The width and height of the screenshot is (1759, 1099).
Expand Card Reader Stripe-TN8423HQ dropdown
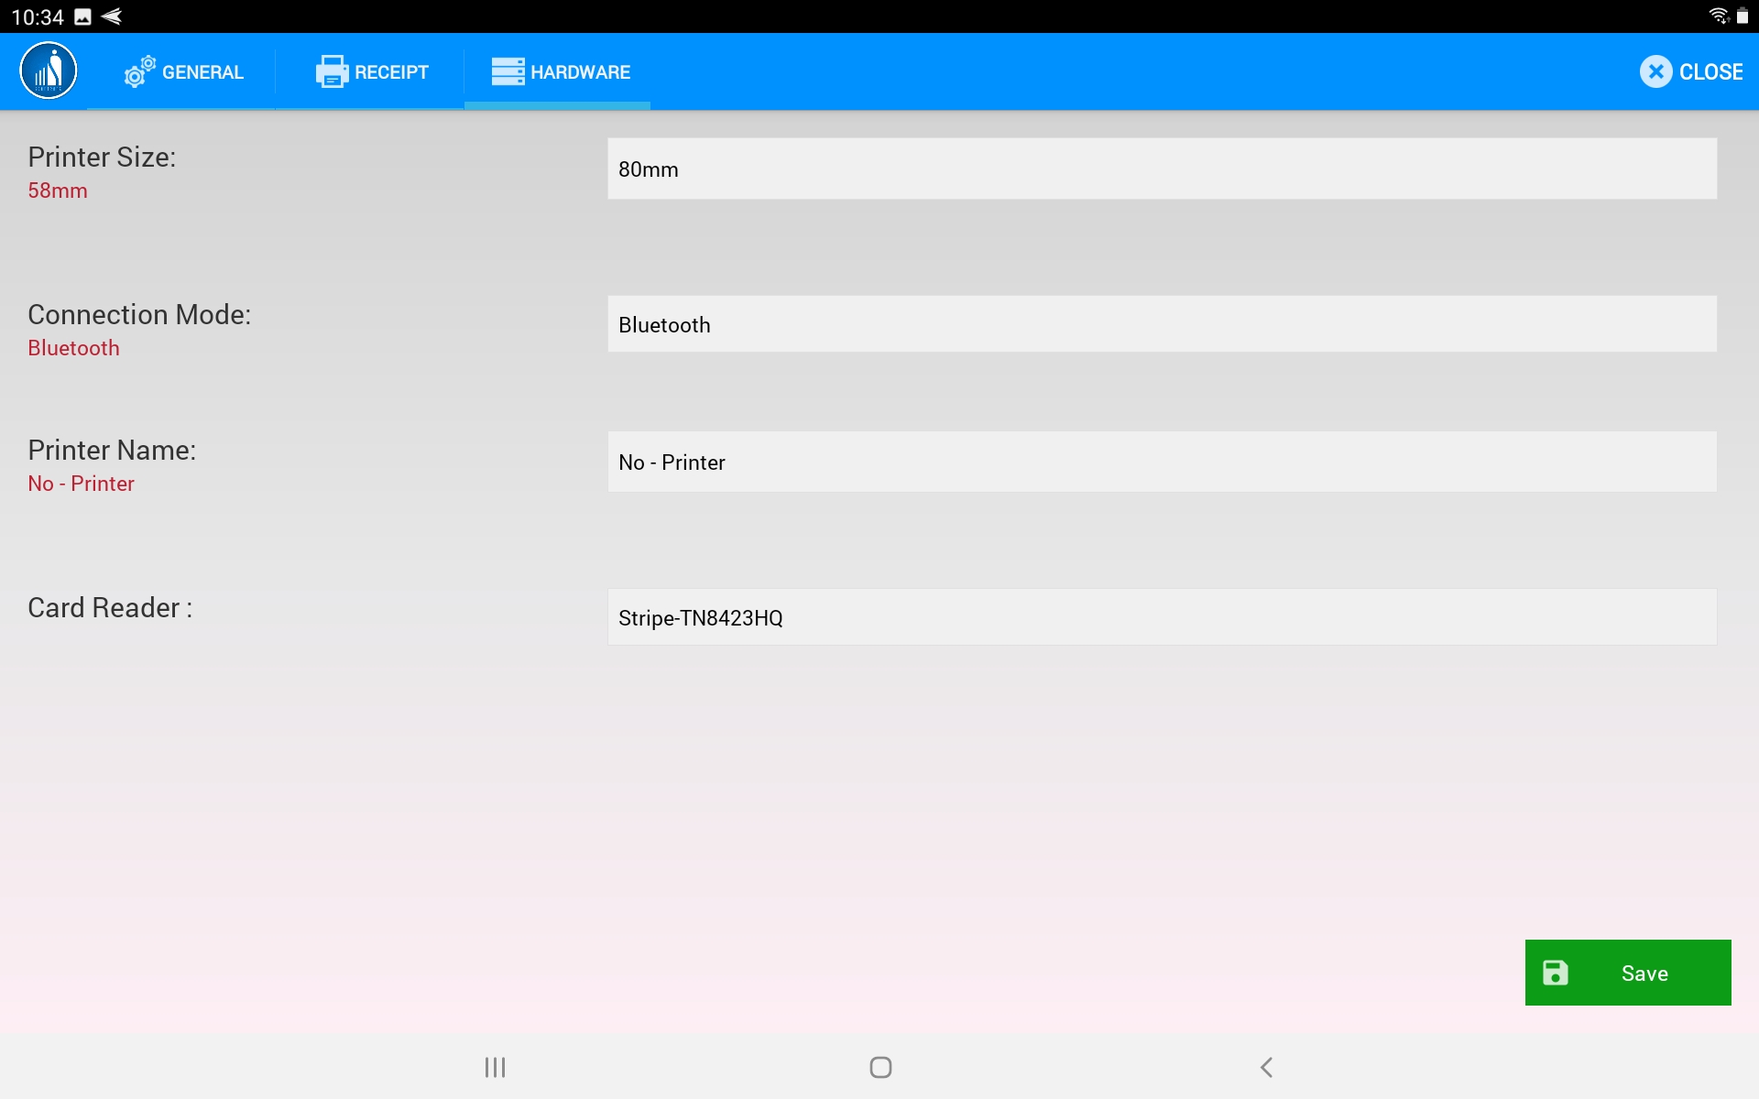click(x=1162, y=617)
